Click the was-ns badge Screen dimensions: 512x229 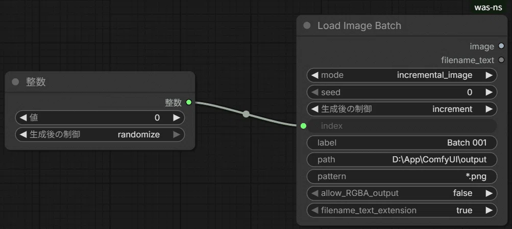coord(488,8)
